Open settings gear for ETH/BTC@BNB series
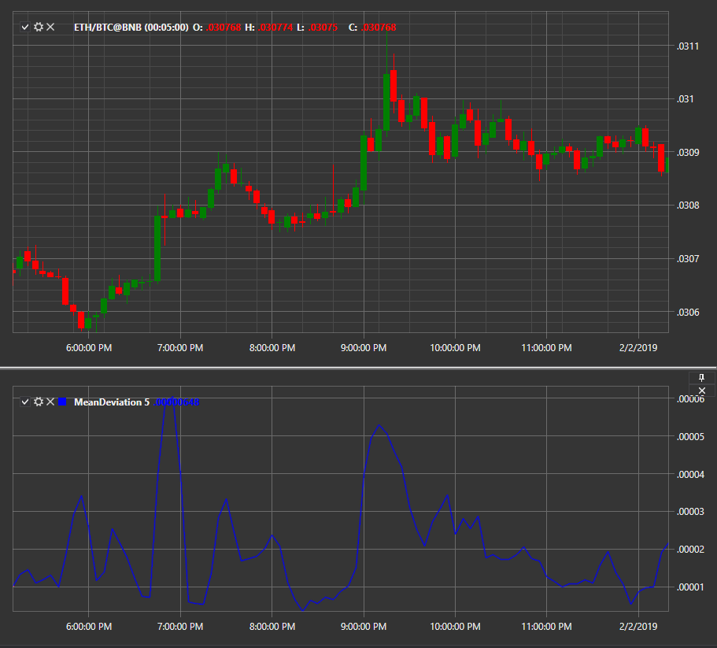This screenshot has width=717, height=648. pyautogui.click(x=39, y=27)
